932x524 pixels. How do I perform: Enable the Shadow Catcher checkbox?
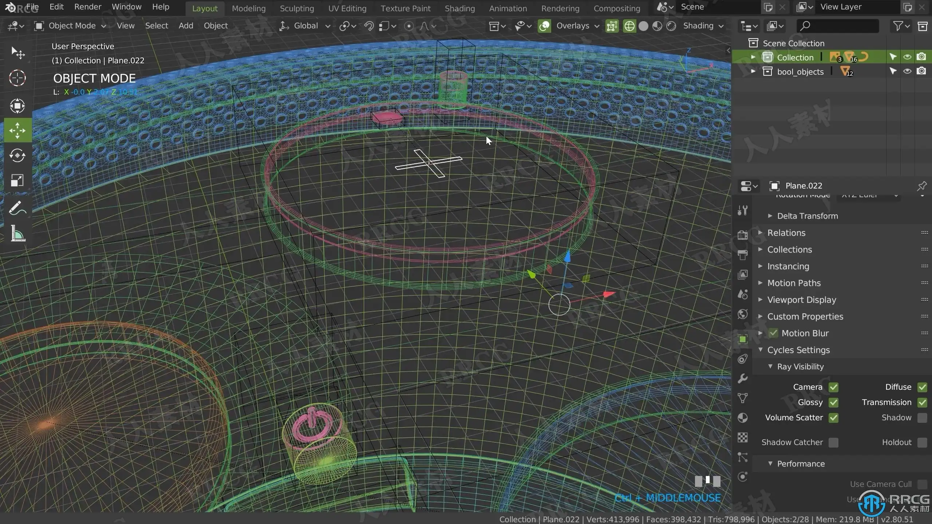pos(833,442)
